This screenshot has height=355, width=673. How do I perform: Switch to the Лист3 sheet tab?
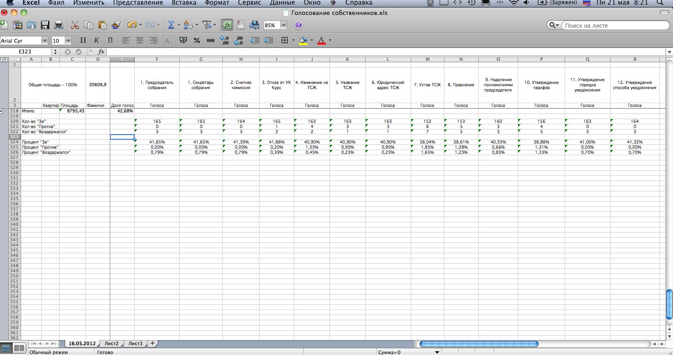pos(135,343)
